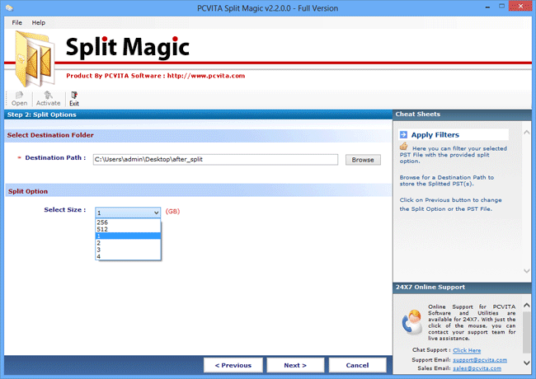Expand the Select Size combo box arrow

click(x=156, y=213)
